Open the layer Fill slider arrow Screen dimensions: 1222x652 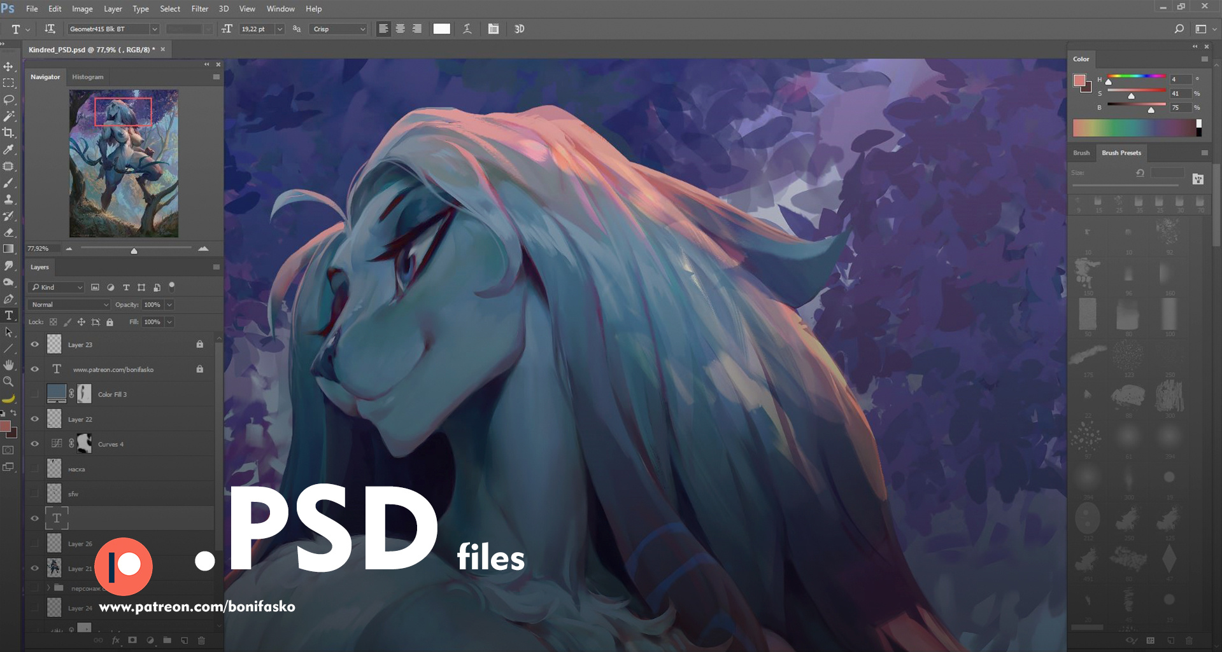click(169, 322)
